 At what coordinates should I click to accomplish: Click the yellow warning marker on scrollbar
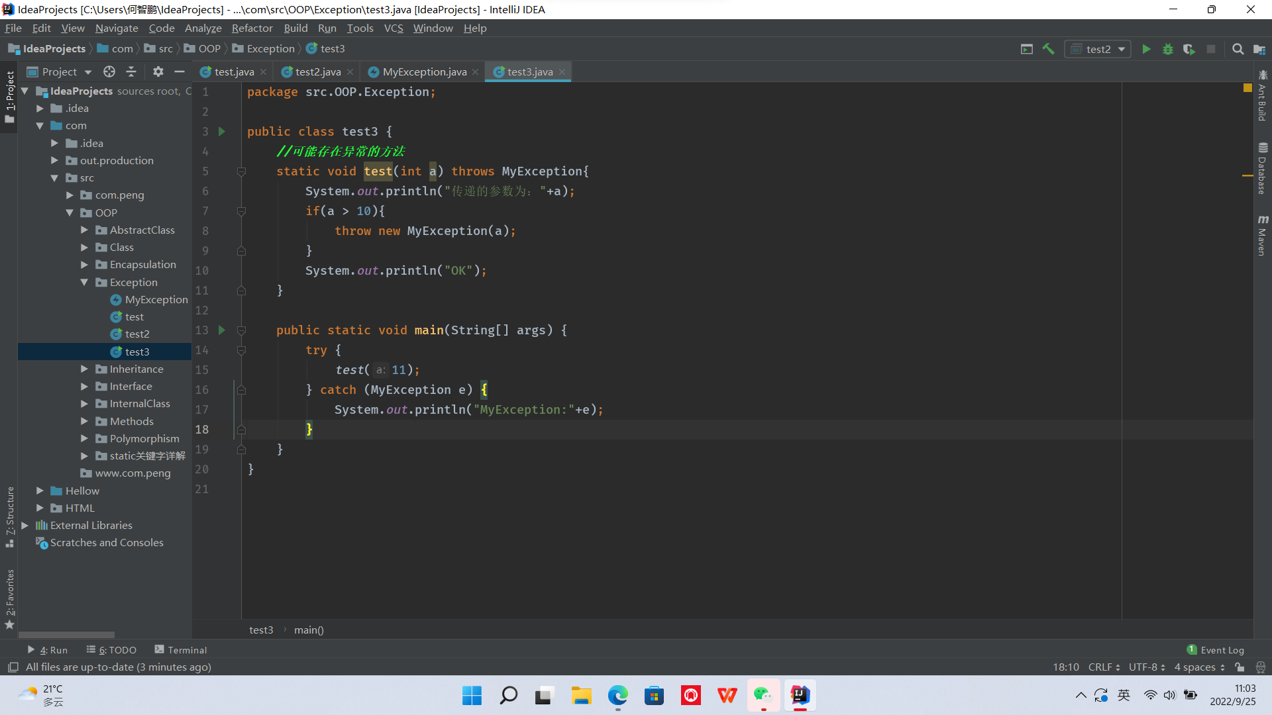point(1247,175)
